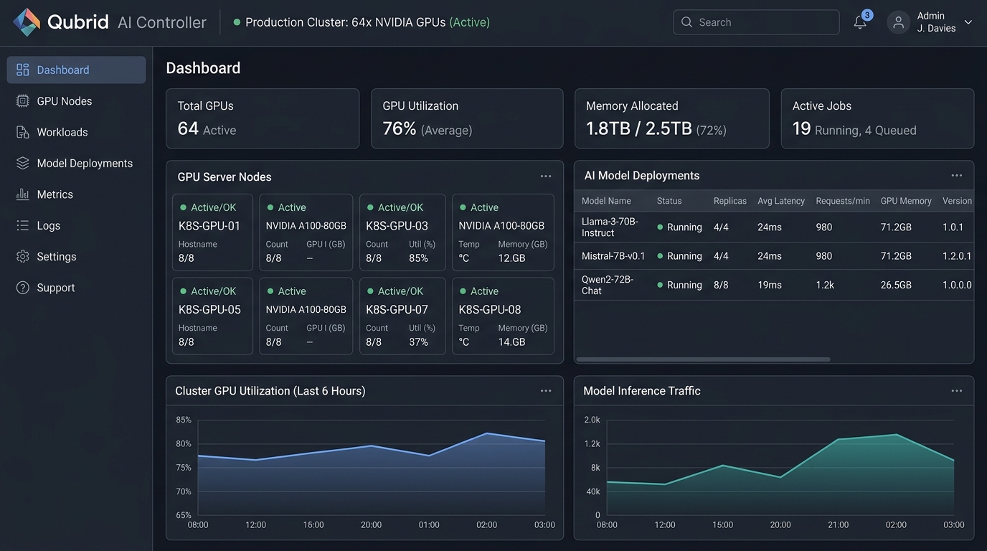This screenshot has width=987, height=551.
Task: Open the Memory Allocated 1.8TB card
Action: 672,118
